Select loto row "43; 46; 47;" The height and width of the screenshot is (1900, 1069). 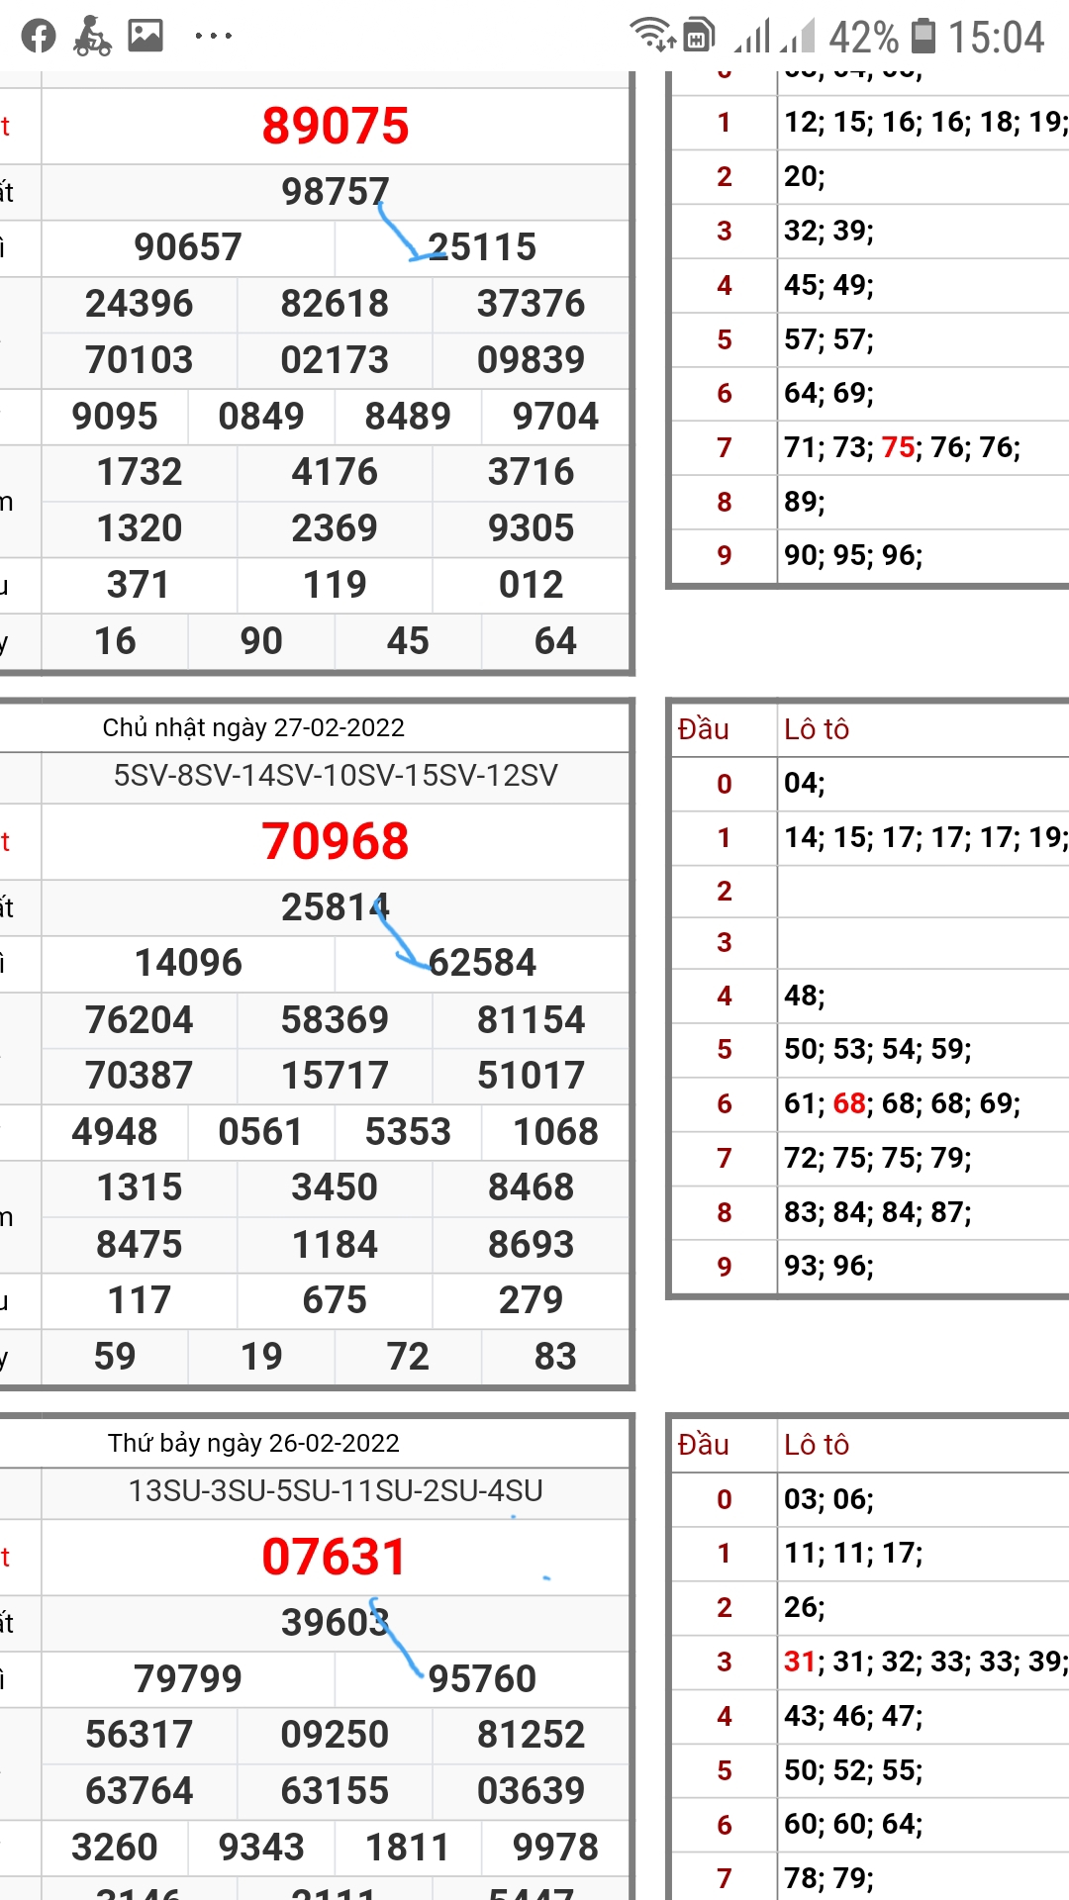pos(853,1717)
